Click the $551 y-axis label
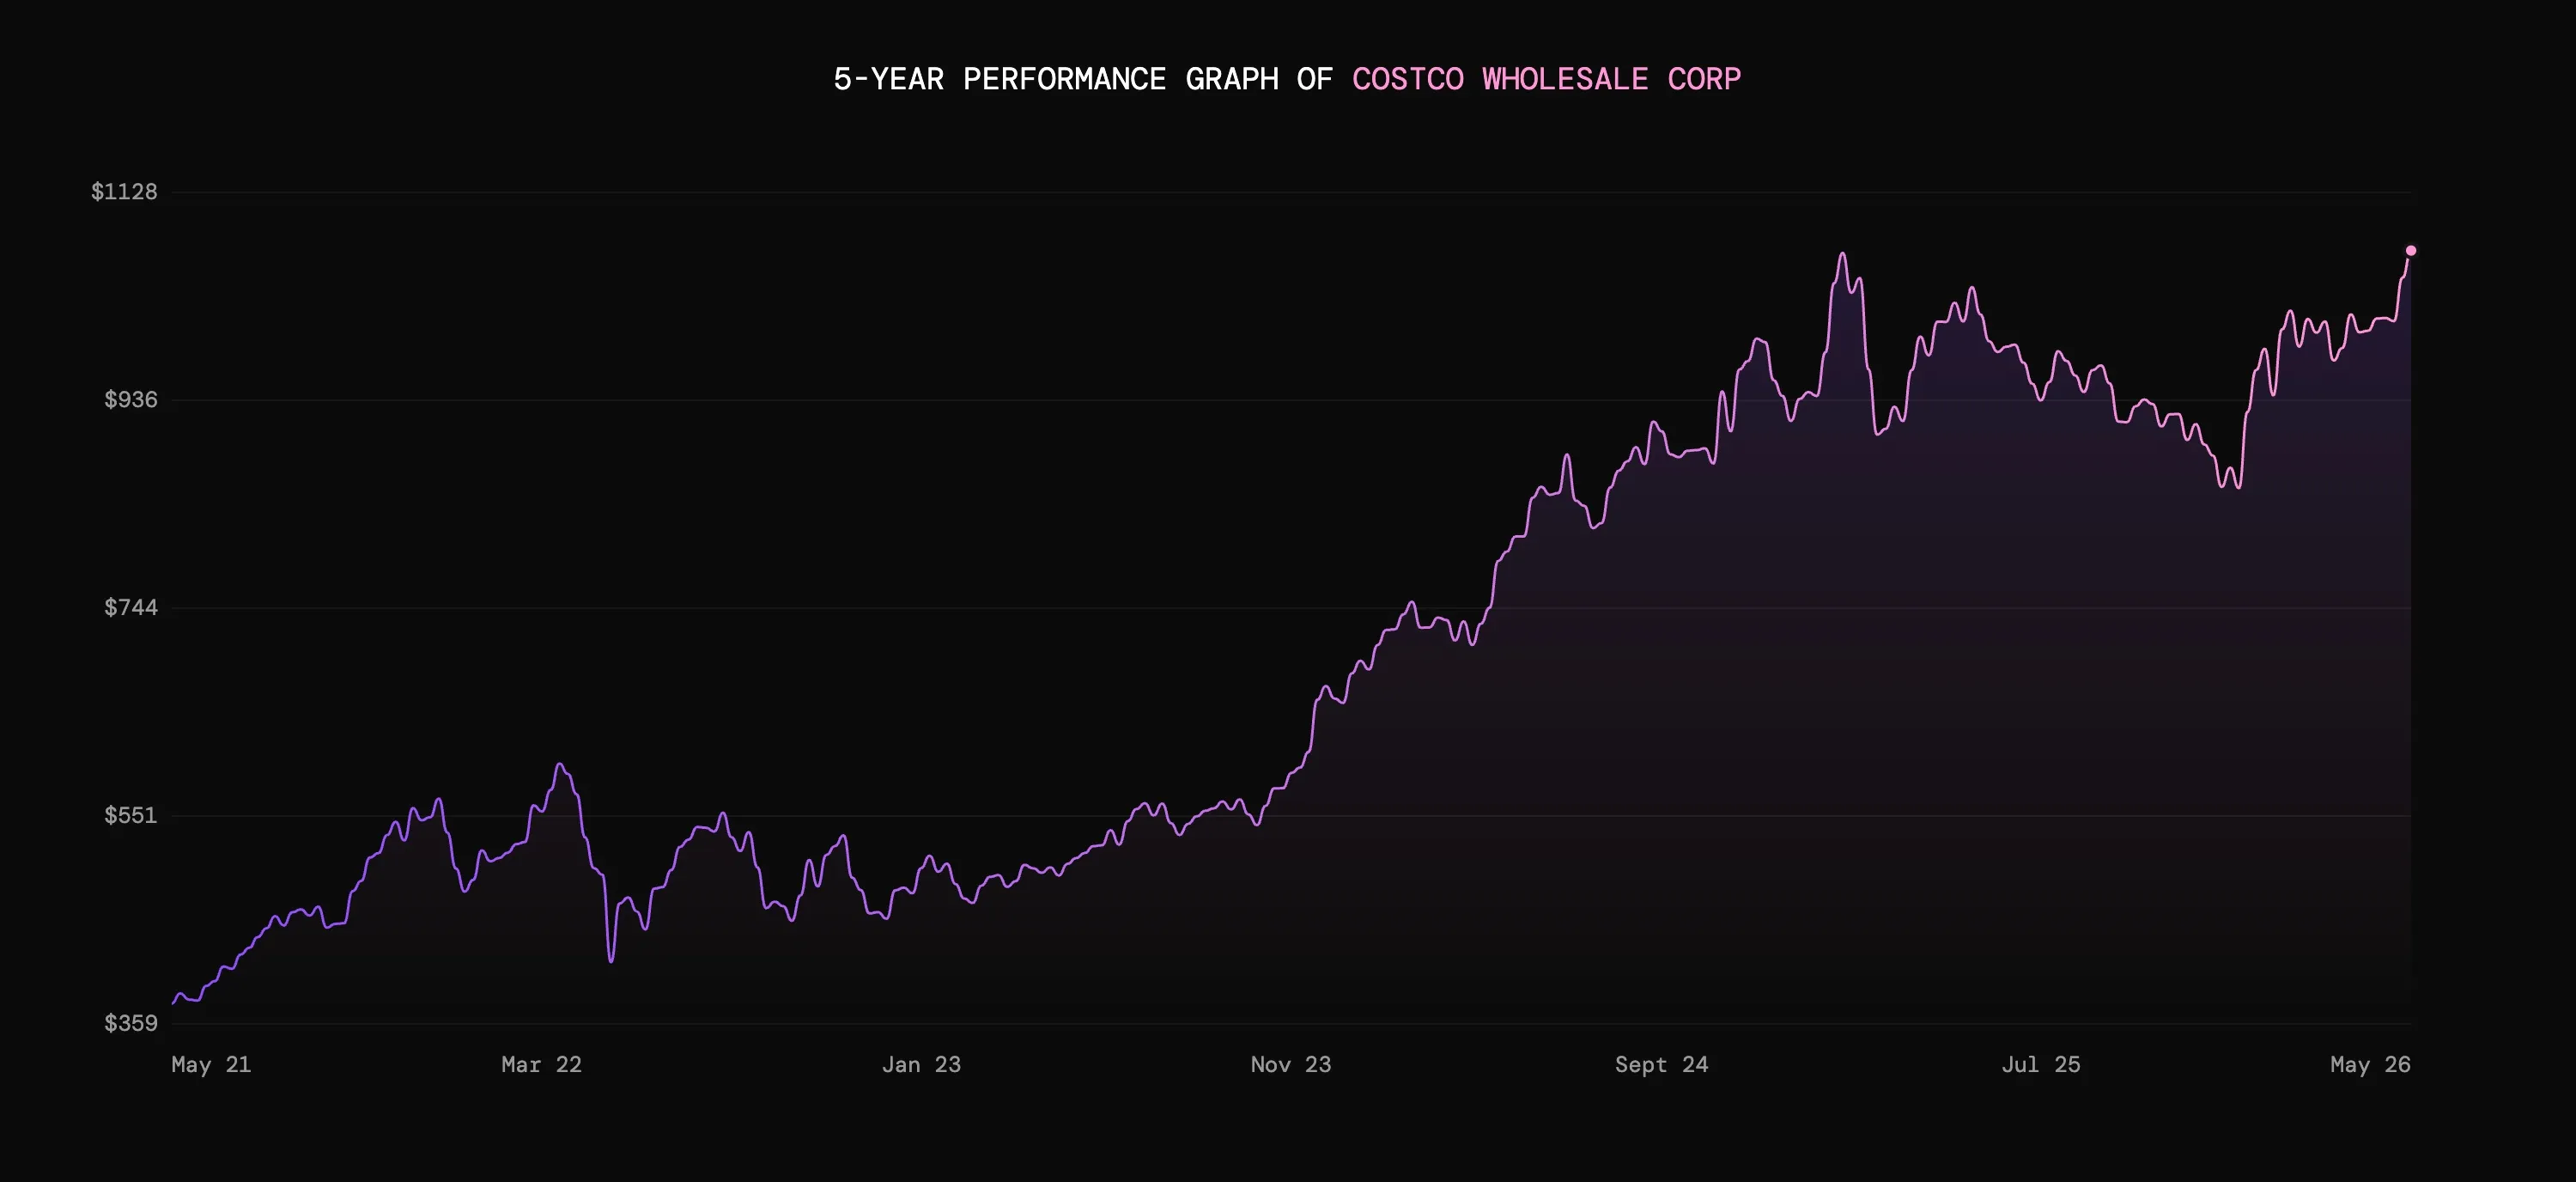 tap(131, 815)
